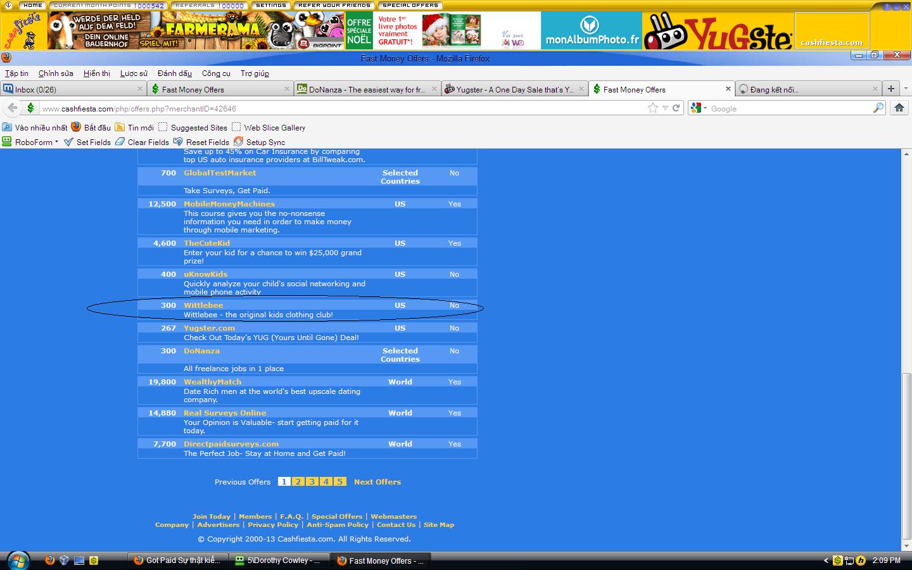Switch to the 'Đang kết nối' tab
Screen dimensions: 912x570
[809, 89]
